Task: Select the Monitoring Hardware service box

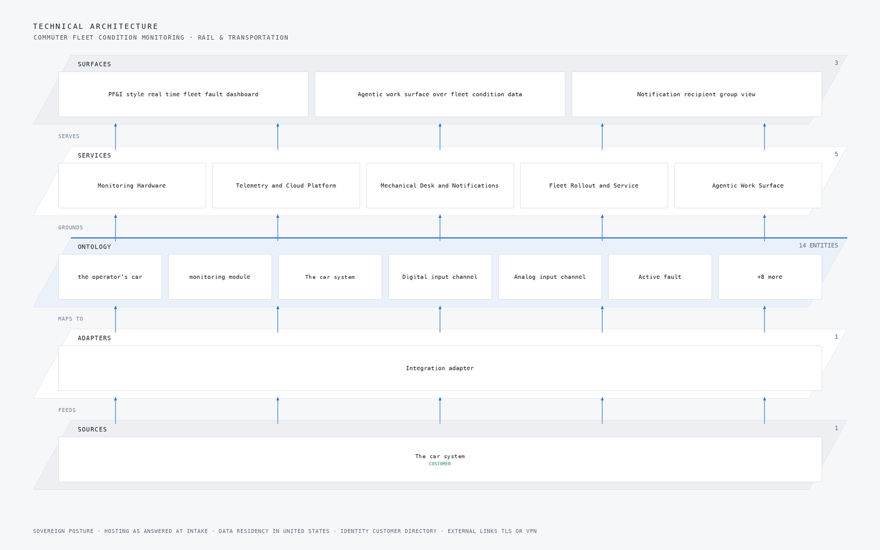Action: tap(132, 185)
